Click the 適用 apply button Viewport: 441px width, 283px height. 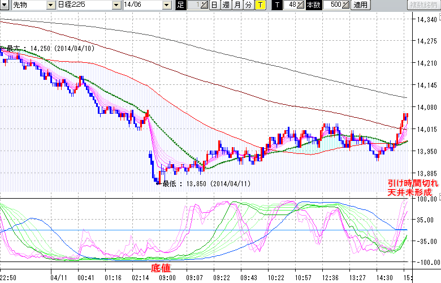(360, 5)
